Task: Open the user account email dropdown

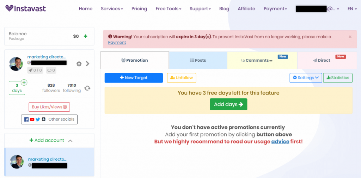Action: [x=317, y=9]
